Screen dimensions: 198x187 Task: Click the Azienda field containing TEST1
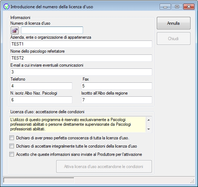(81, 44)
